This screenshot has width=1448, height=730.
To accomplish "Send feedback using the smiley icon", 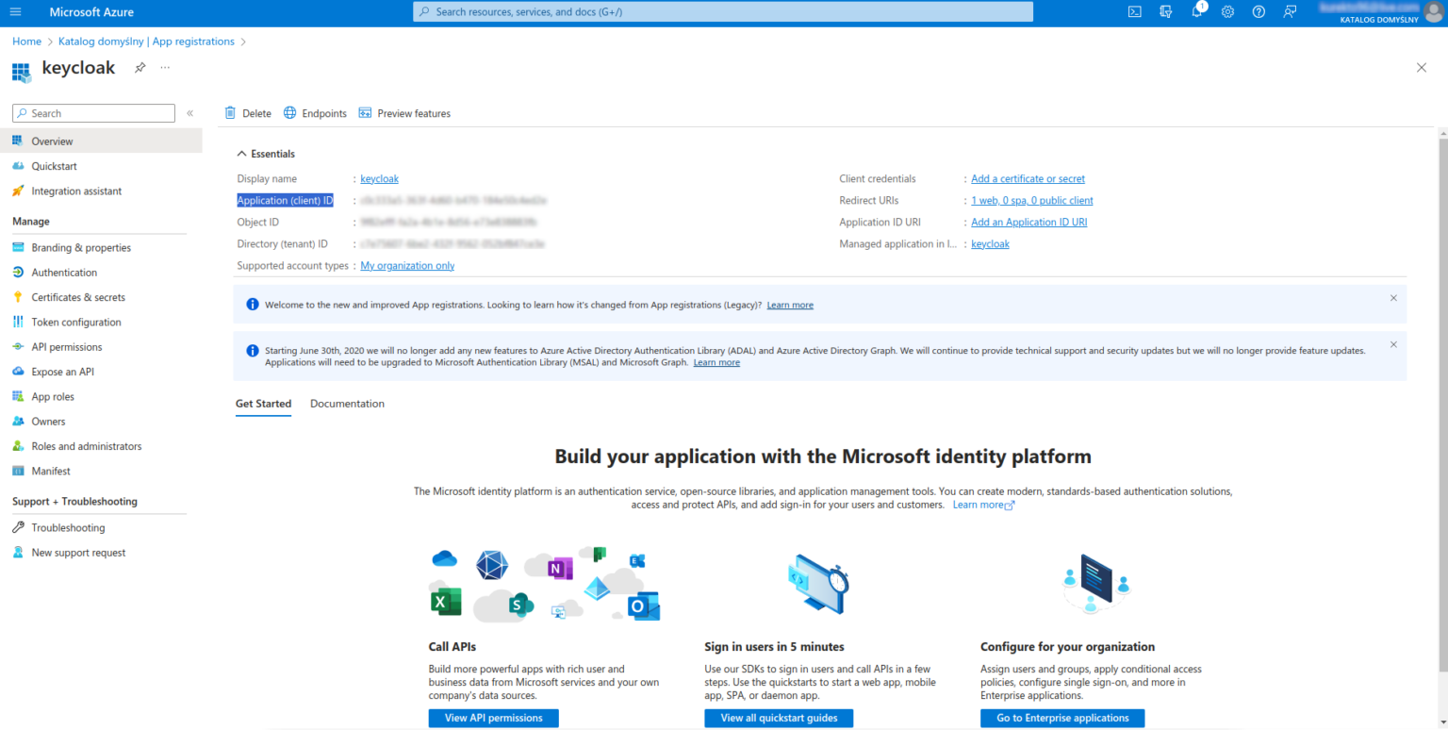I will tap(1290, 11).
